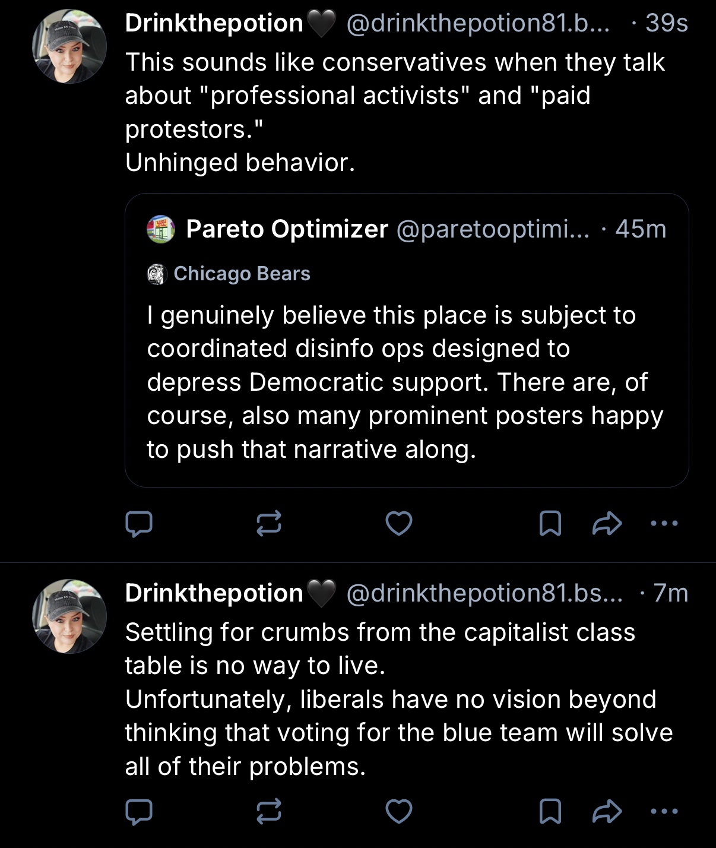Open more options for first post
Viewport: 716px width, 848px height.
tap(664, 524)
